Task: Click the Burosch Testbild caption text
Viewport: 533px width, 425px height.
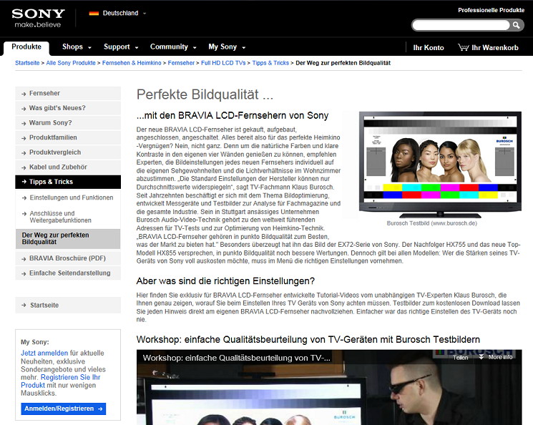Action: click(431, 223)
